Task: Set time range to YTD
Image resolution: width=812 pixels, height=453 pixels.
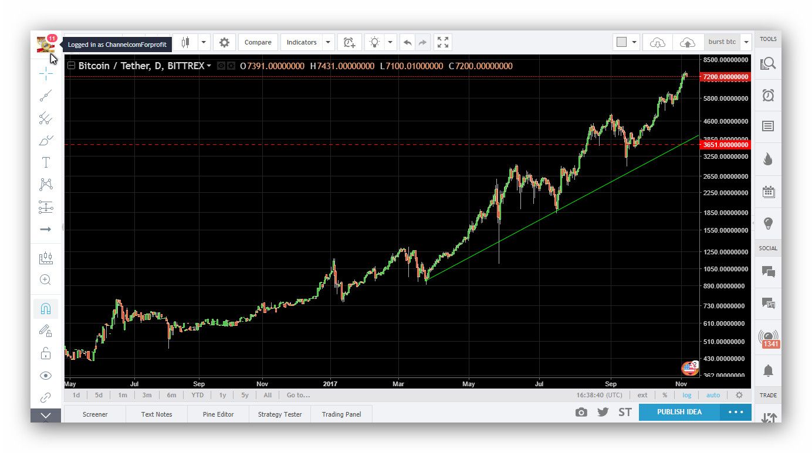Action: [198, 395]
